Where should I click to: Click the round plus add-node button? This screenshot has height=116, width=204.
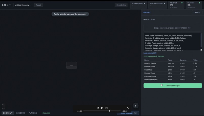[x=136, y=106]
